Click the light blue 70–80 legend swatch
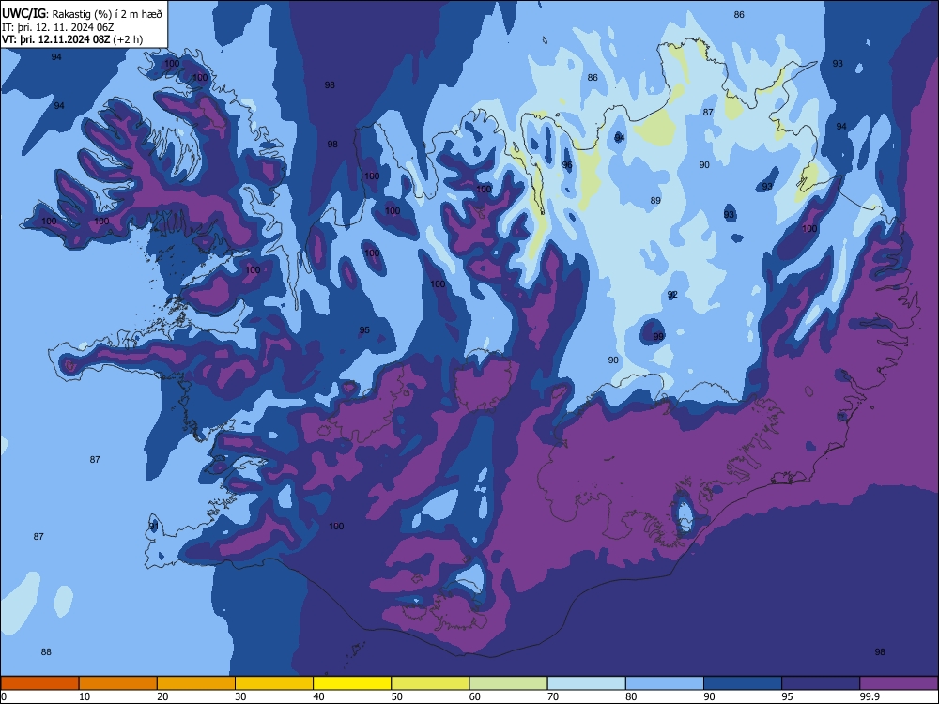This screenshot has width=939, height=704. click(586, 683)
